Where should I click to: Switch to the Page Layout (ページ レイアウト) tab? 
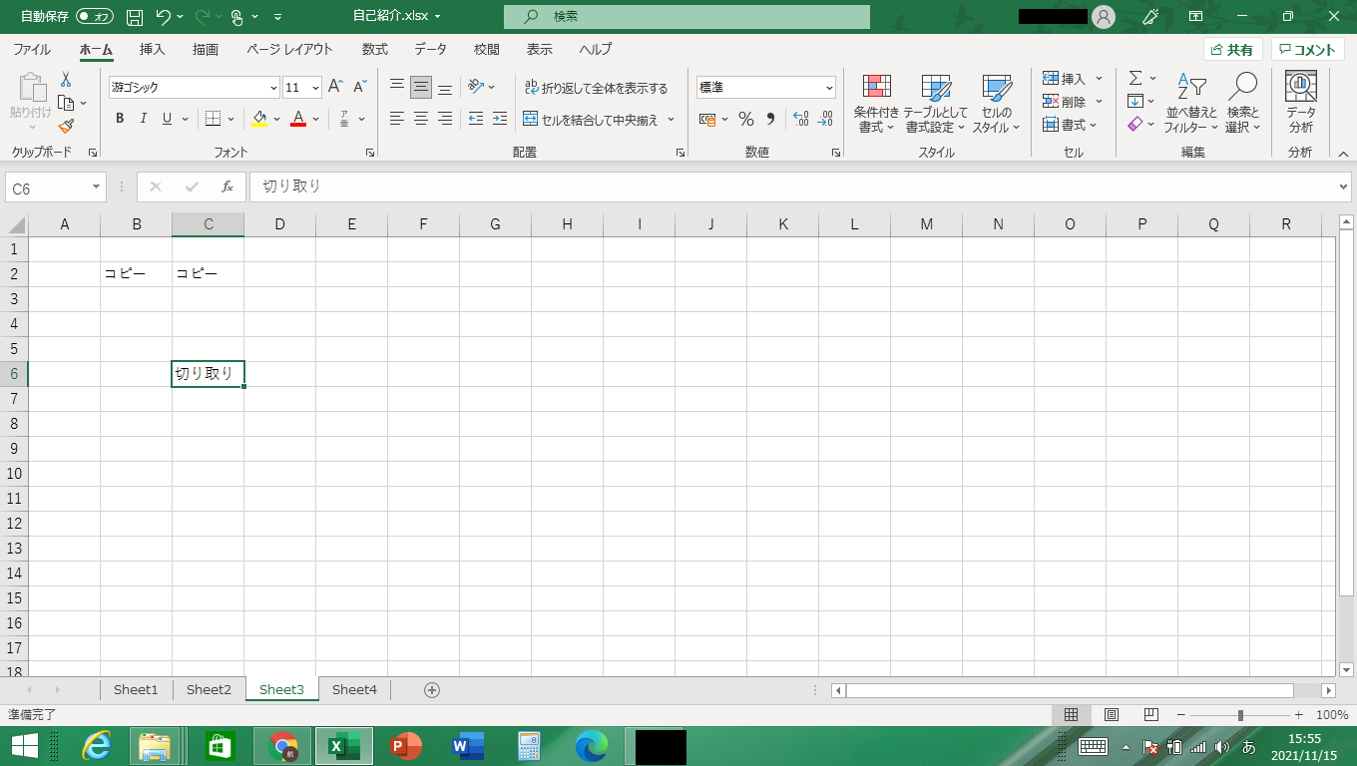(x=289, y=49)
